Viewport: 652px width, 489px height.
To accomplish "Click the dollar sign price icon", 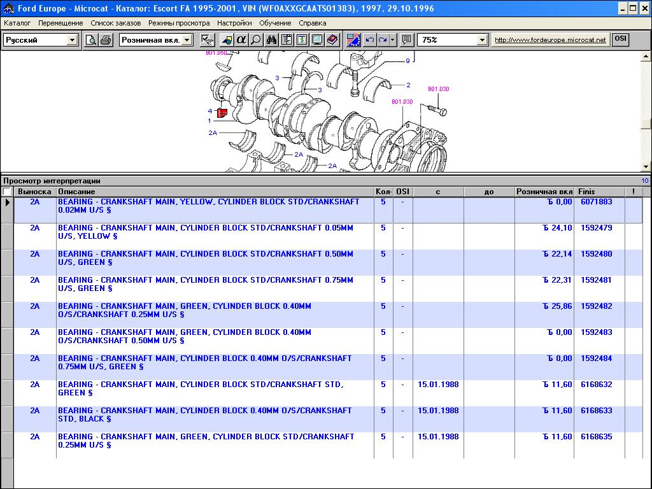I will point(302,40).
